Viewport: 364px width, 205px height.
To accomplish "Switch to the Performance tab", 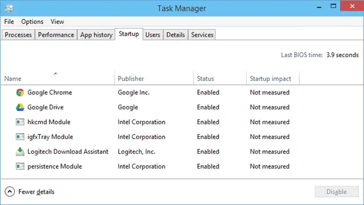I will (x=56, y=35).
